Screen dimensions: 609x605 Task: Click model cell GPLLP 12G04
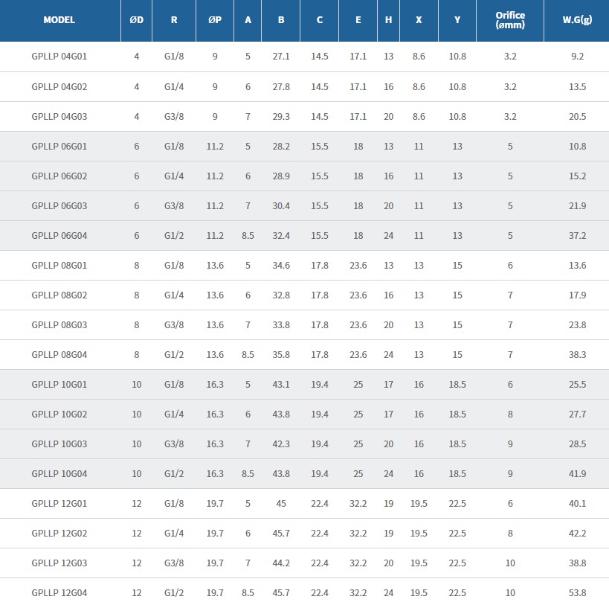59,592
